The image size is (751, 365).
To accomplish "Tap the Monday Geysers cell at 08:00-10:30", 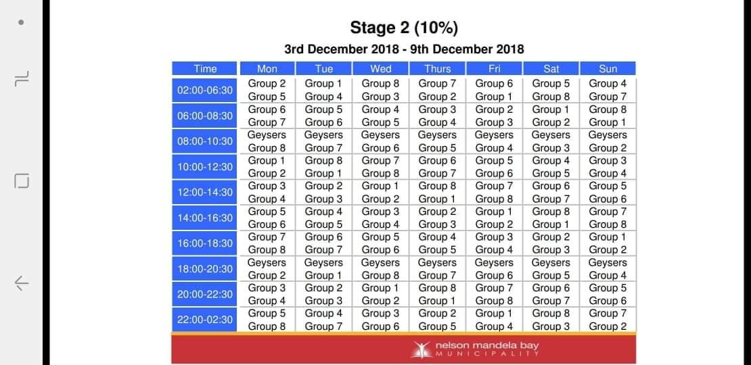I will point(267,135).
